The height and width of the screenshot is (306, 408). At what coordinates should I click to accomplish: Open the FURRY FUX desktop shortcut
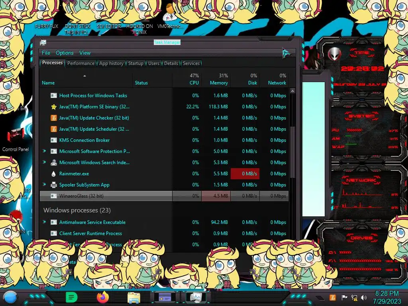(47, 26)
